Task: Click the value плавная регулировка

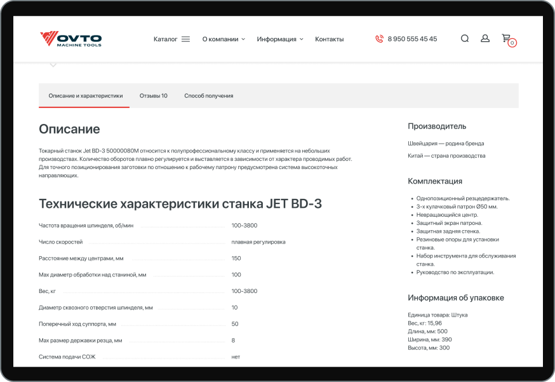Action: pos(258,242)
